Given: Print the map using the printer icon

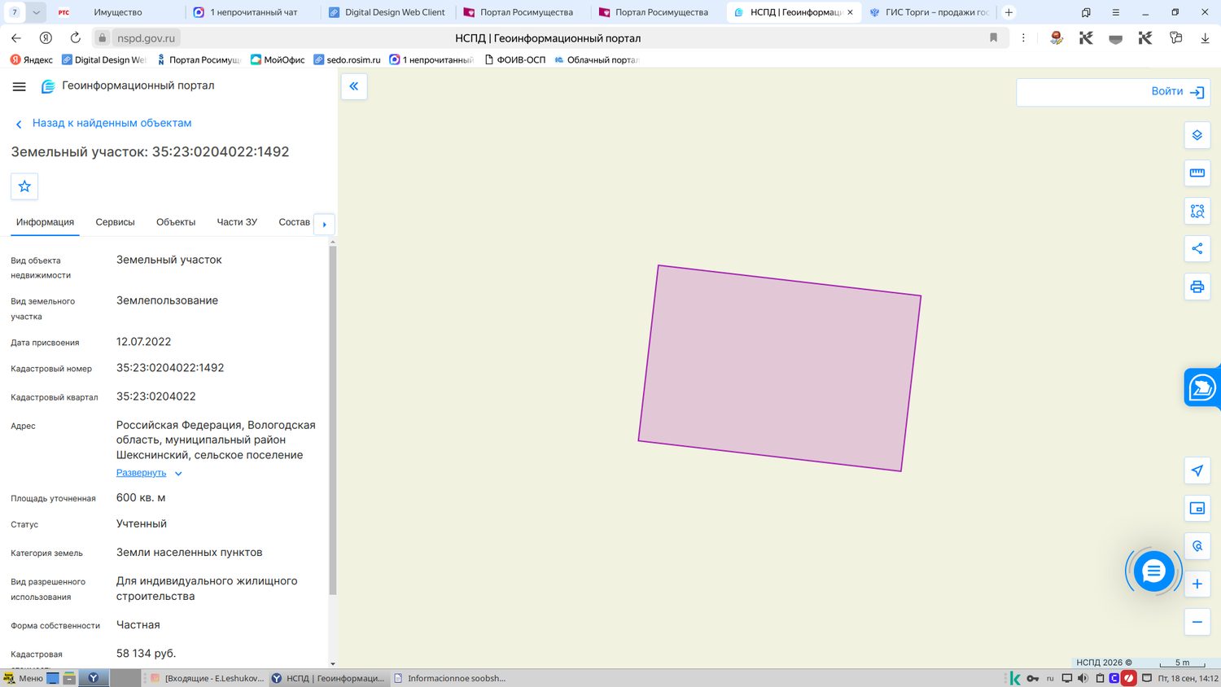Looking at the screenshot, I should (1197, 287).
